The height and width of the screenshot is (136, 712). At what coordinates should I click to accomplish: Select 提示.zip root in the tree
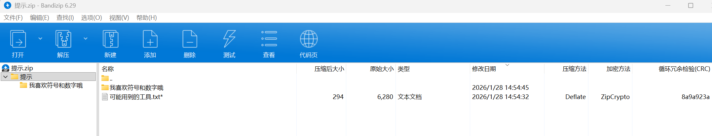click(x=22, y=68)
